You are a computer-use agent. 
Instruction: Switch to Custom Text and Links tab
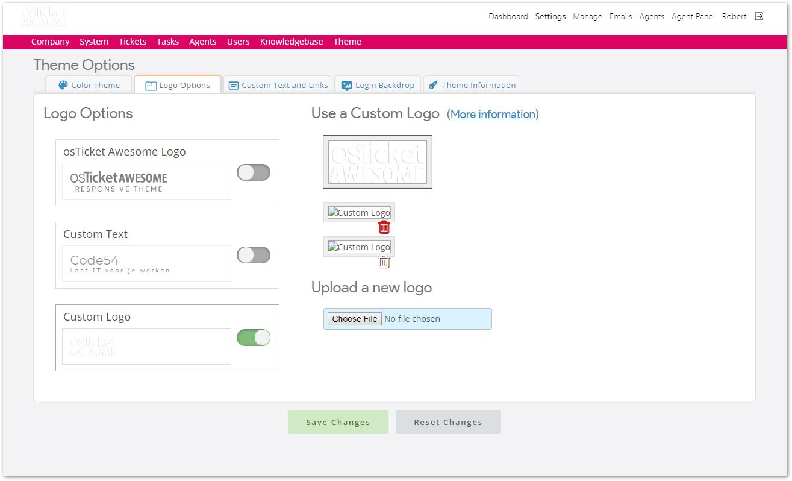point(278,85)
